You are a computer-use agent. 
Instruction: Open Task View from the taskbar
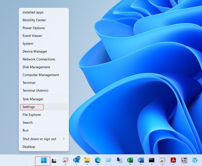[x=54, y=160]
